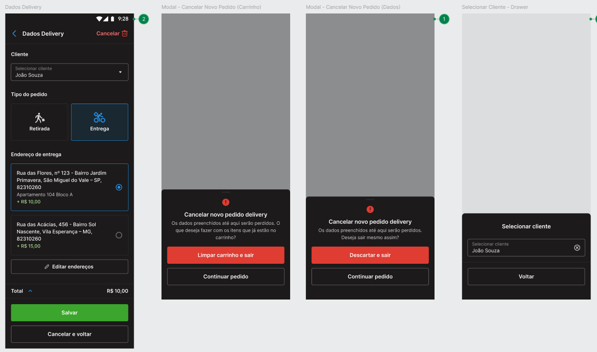Screen dimensions: 597x352
Task: Click the drag handle on the Carrinho modal sheet
Action: tap(226, 192)
